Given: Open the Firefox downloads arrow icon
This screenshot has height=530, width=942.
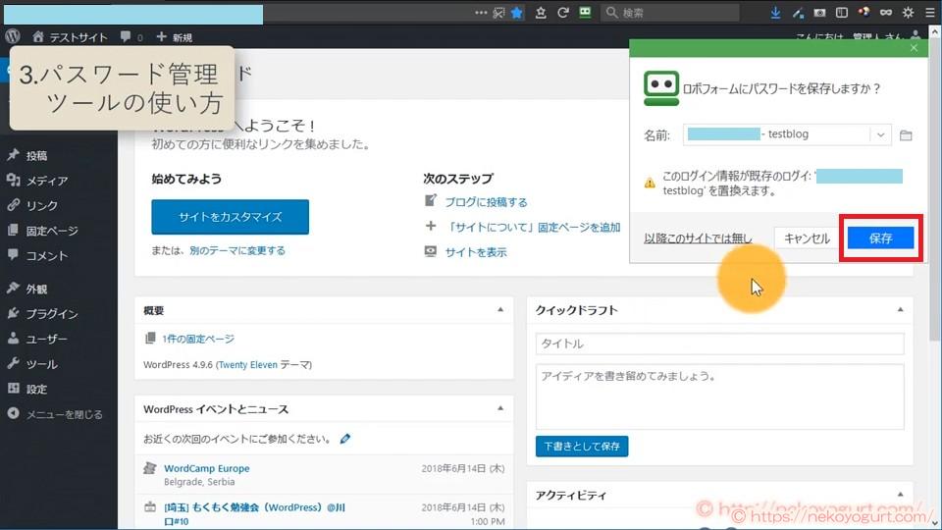Looking at the screenshot, I should tap(775, 13).
